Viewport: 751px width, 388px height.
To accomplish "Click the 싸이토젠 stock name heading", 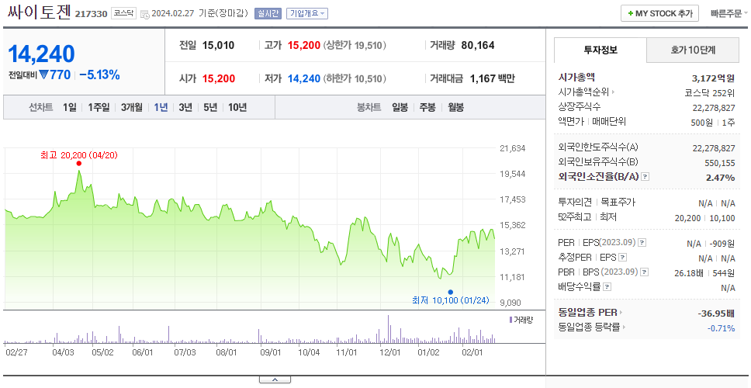I will [x=40, y=13].
